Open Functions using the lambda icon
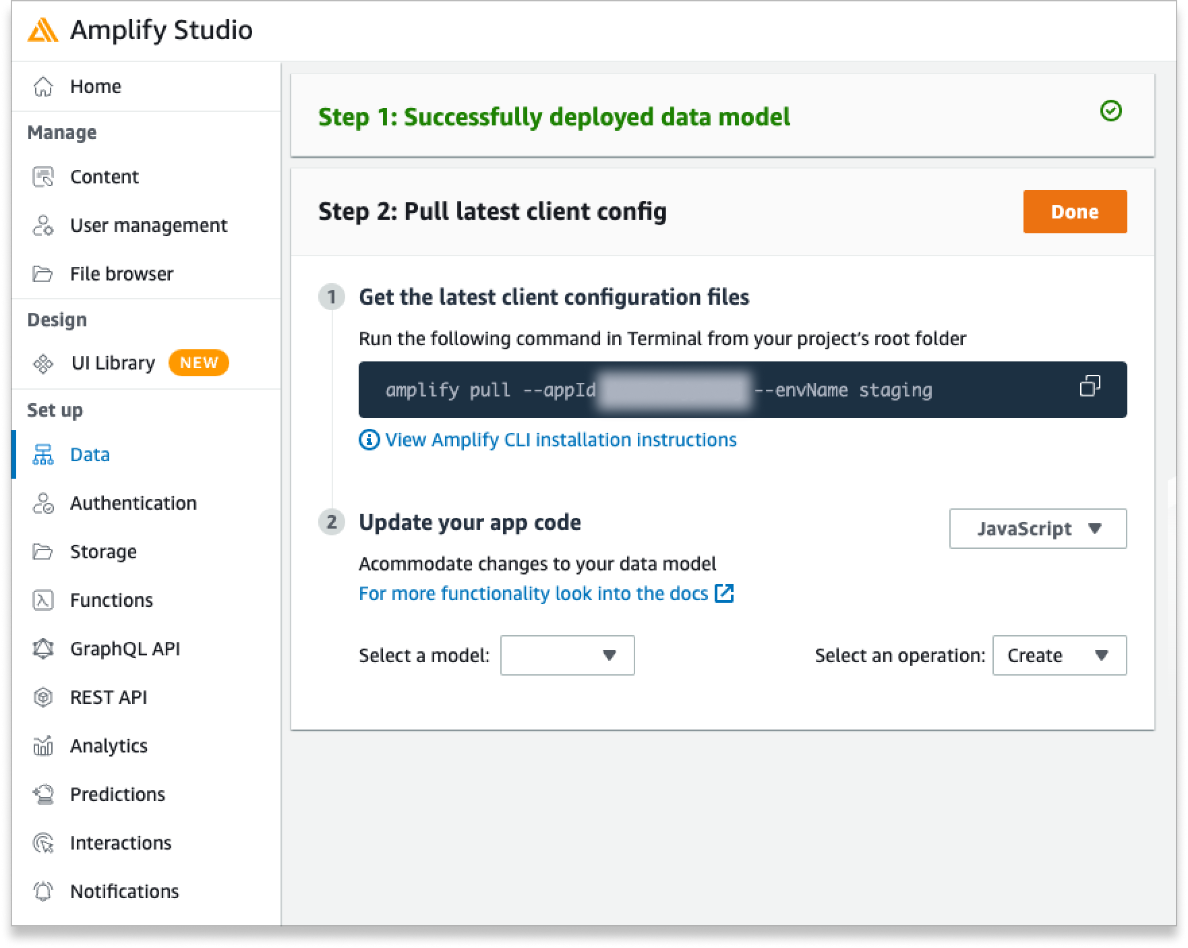 click(44, 599)
